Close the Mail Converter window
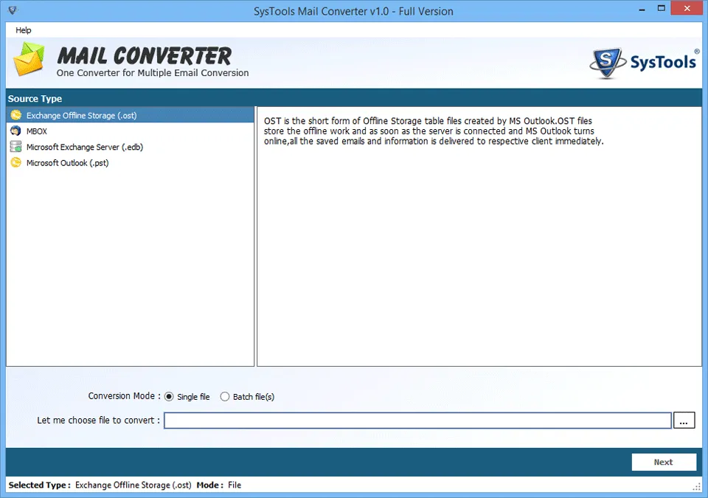This screenshot has height=498, width=708. 687,8
